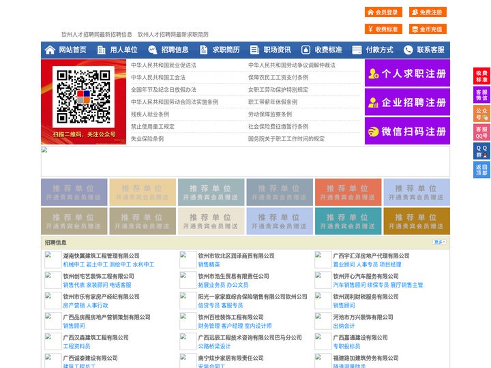Open 工程资料员 job link
This screenshot has width=491, height=368.
(76, 346)
